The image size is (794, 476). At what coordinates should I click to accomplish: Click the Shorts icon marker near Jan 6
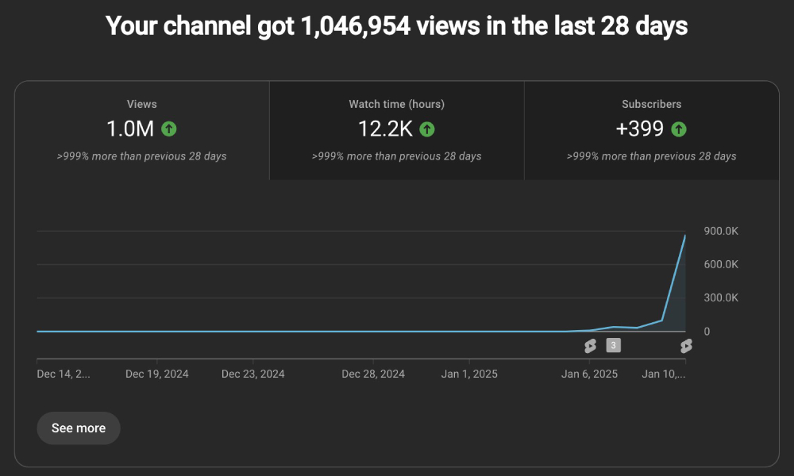(590, 346)
